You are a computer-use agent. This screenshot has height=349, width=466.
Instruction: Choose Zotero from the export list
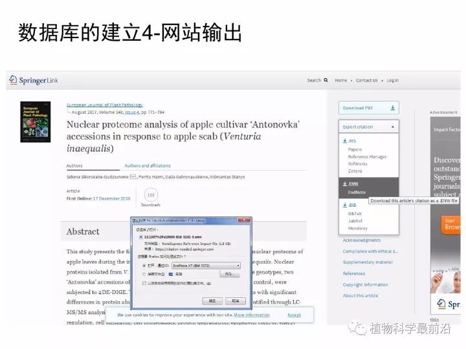tap(355, 171)
